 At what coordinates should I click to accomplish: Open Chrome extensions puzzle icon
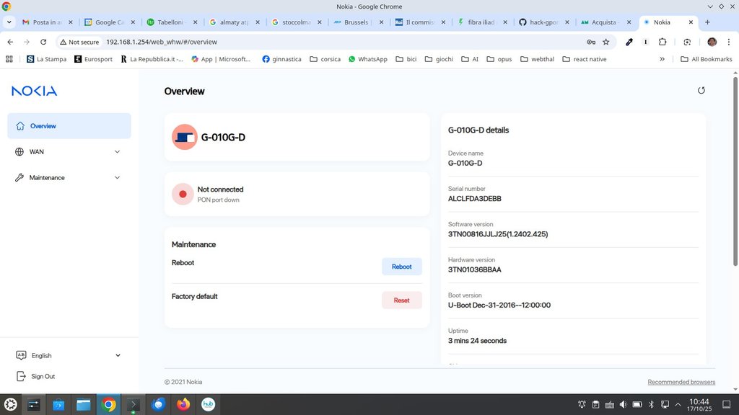click(x=663, y=42)
